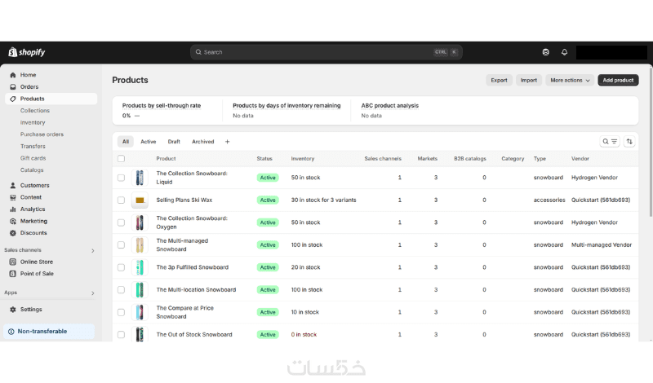Click the Non-transferable badge

pos(49,332)
